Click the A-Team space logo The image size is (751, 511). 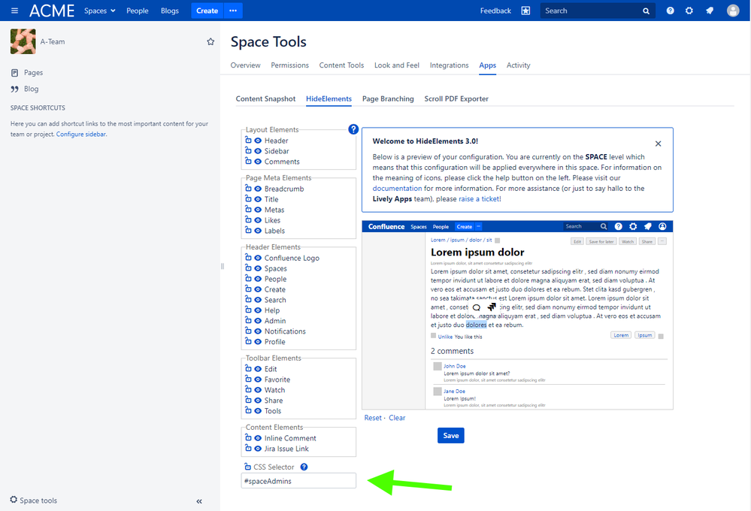point(23,41)
